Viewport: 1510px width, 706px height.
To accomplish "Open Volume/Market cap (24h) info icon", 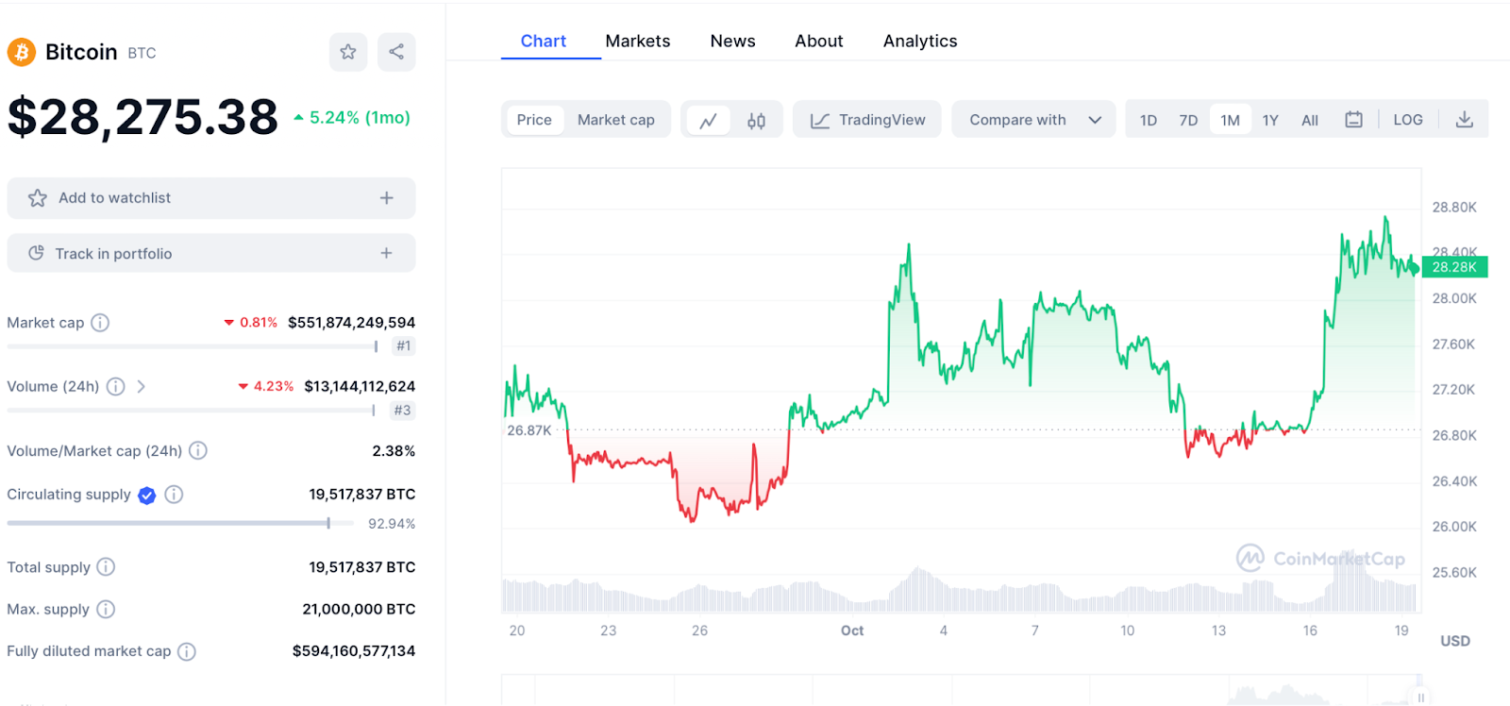I will pos(198,450).
